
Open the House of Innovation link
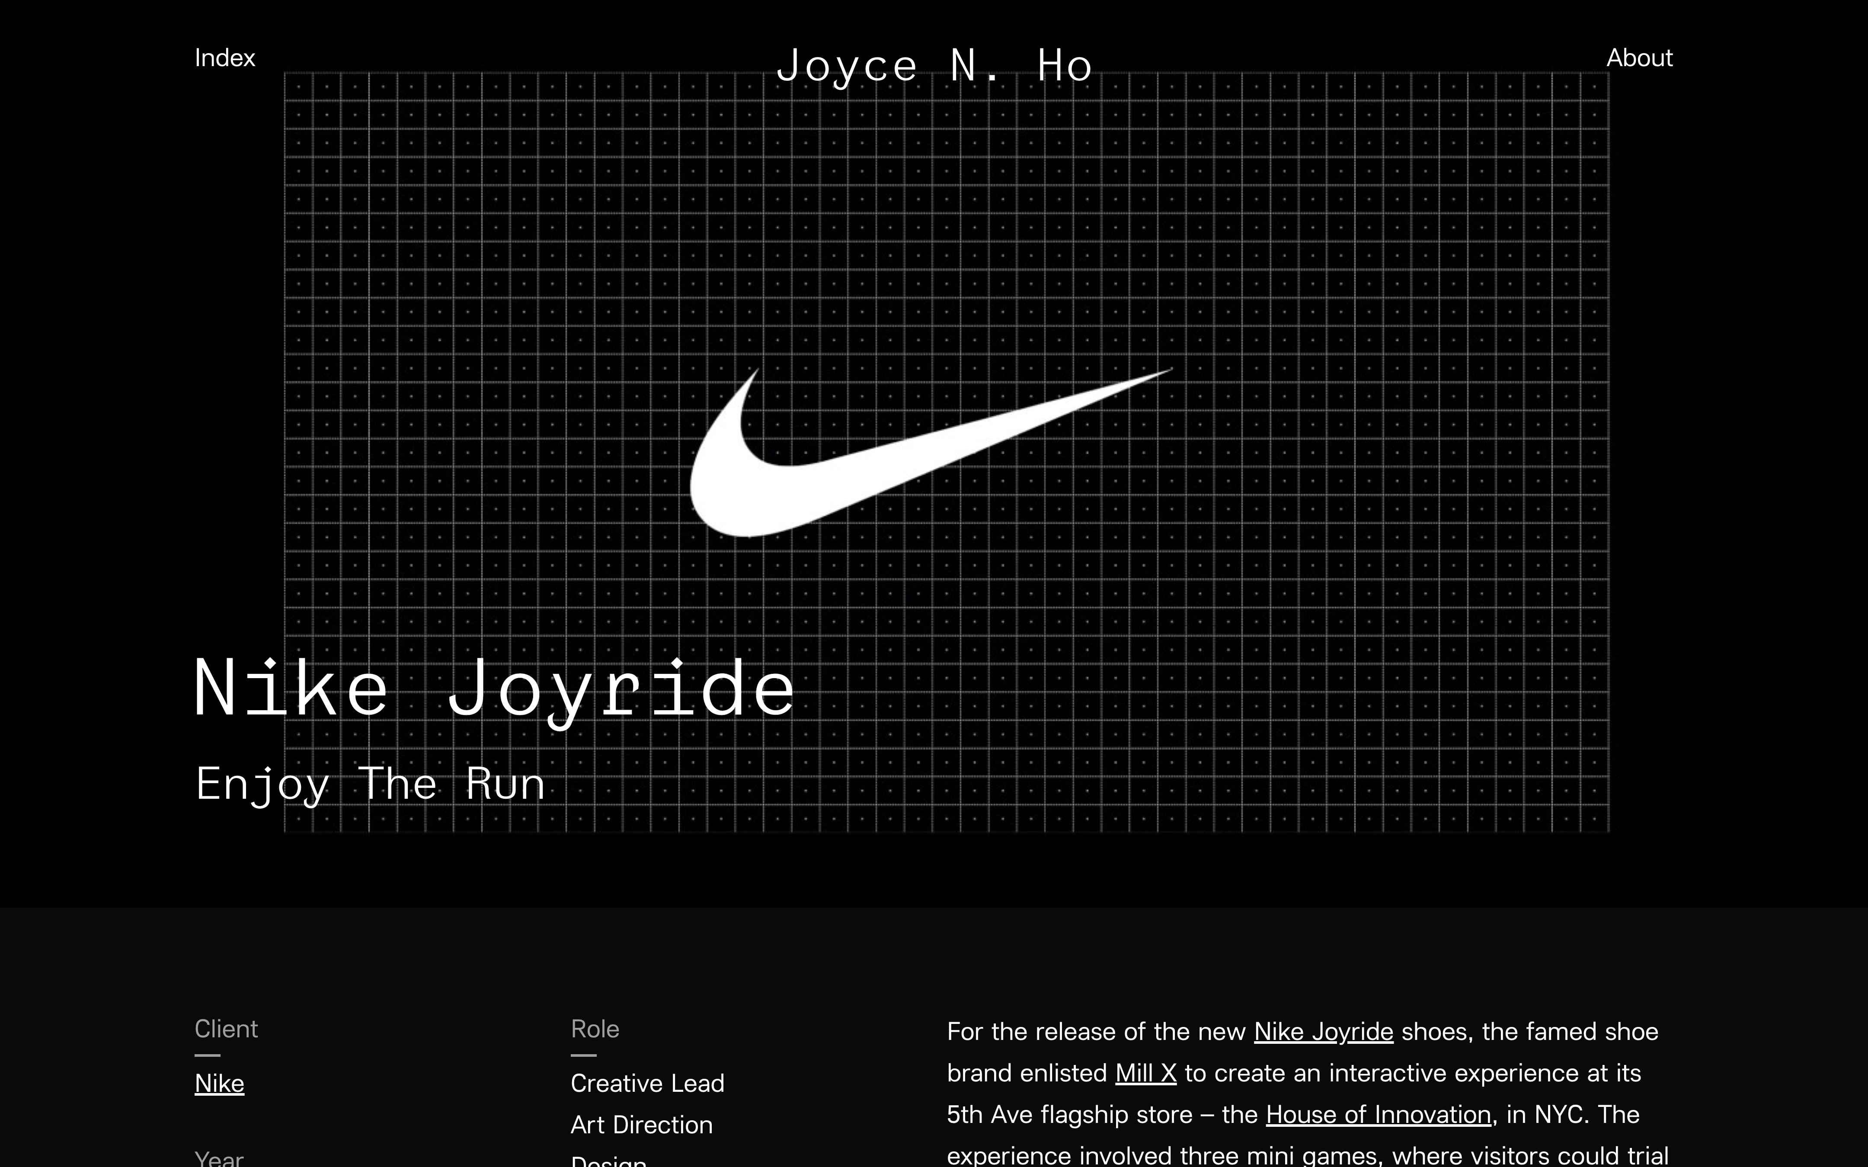1378,1115
